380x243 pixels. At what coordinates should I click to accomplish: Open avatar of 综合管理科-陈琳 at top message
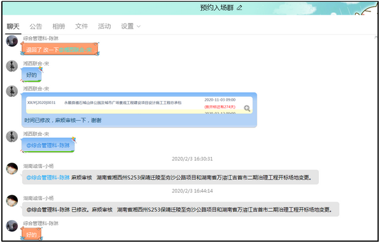click(x=12, y=41)
